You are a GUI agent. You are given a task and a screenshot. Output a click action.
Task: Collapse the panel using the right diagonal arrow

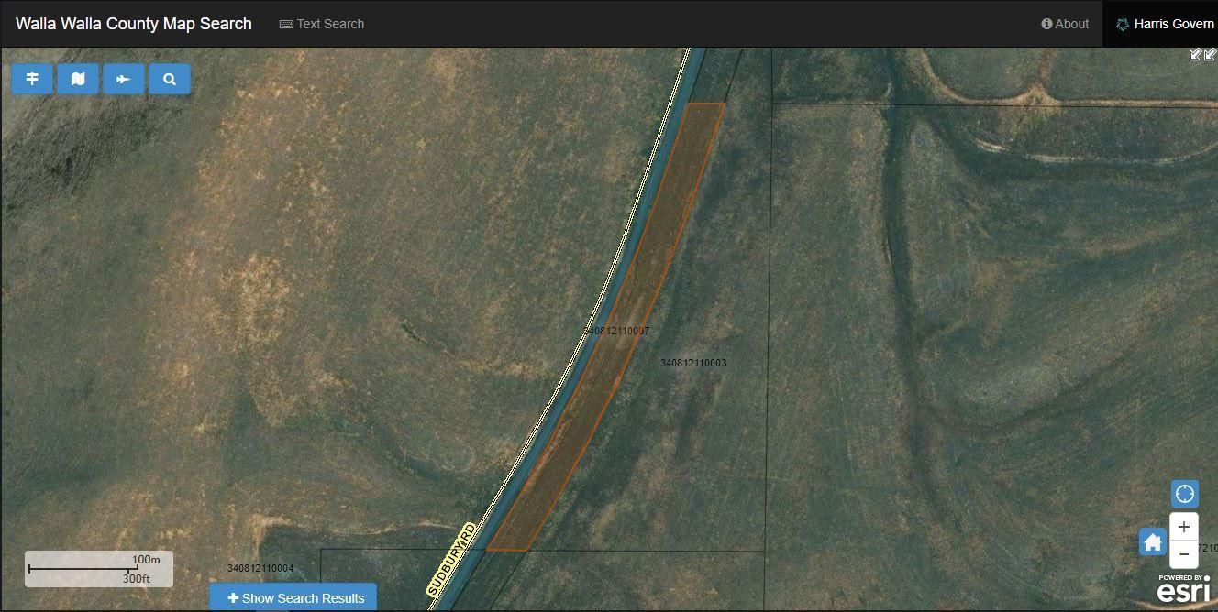click(1210, 55)
